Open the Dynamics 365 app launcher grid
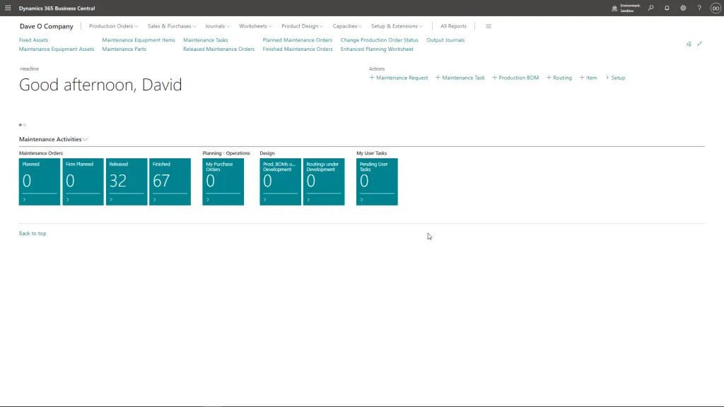This screenshot has height=407, width=724. tap(7, 8)
